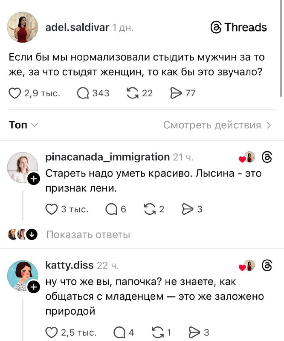The image size is (284, 341).
Task: Open adel.saldivar's profile picture thumbnail
Action: pos(22,27)
